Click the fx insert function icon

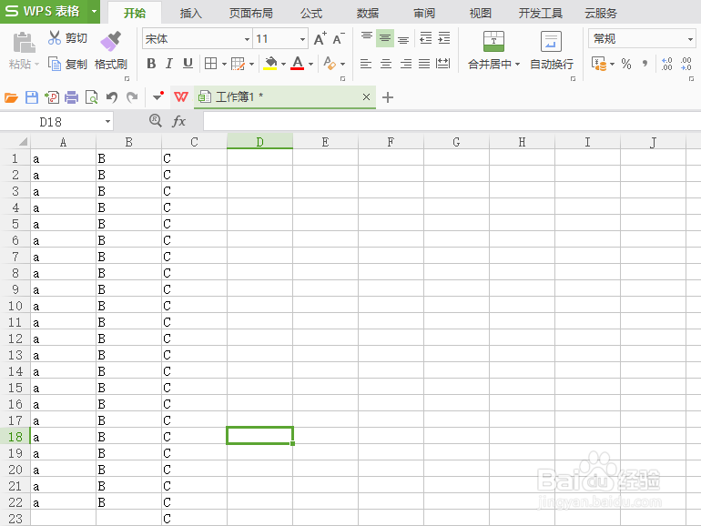tap(178, 121)
